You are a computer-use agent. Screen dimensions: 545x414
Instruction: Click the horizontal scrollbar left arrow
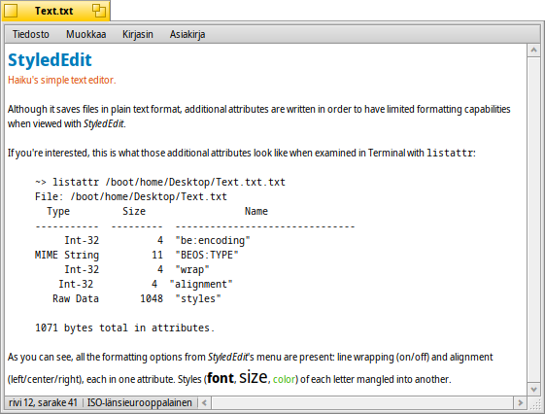pyautogui.click(x=204, y=403)
